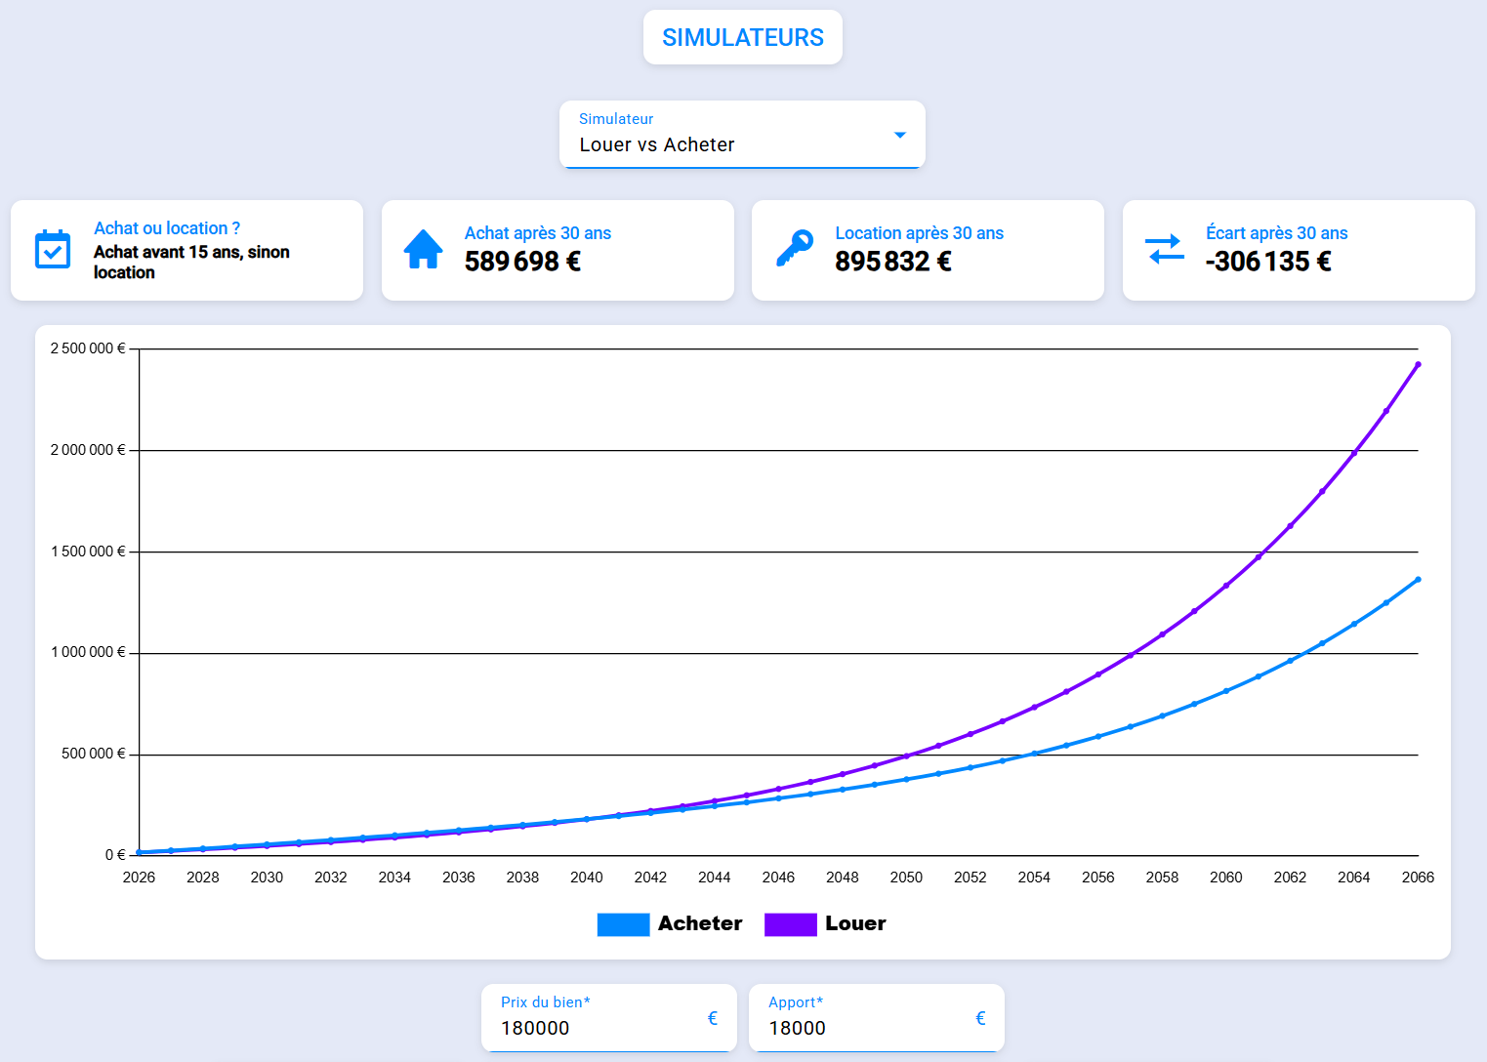1487x1062 pixels.
Task: Open the Simulateur dropdown arrow
Action: coord(900,135)
